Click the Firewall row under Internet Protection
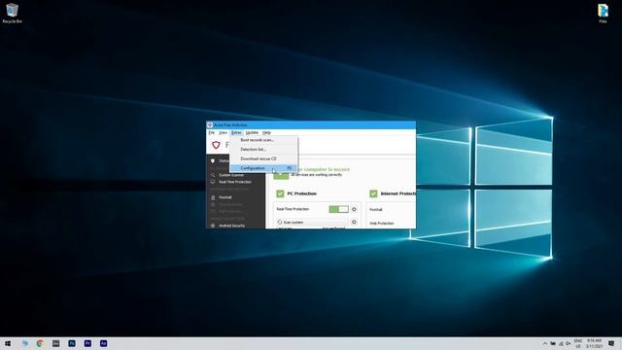The image size is (622, 350). 376,210
